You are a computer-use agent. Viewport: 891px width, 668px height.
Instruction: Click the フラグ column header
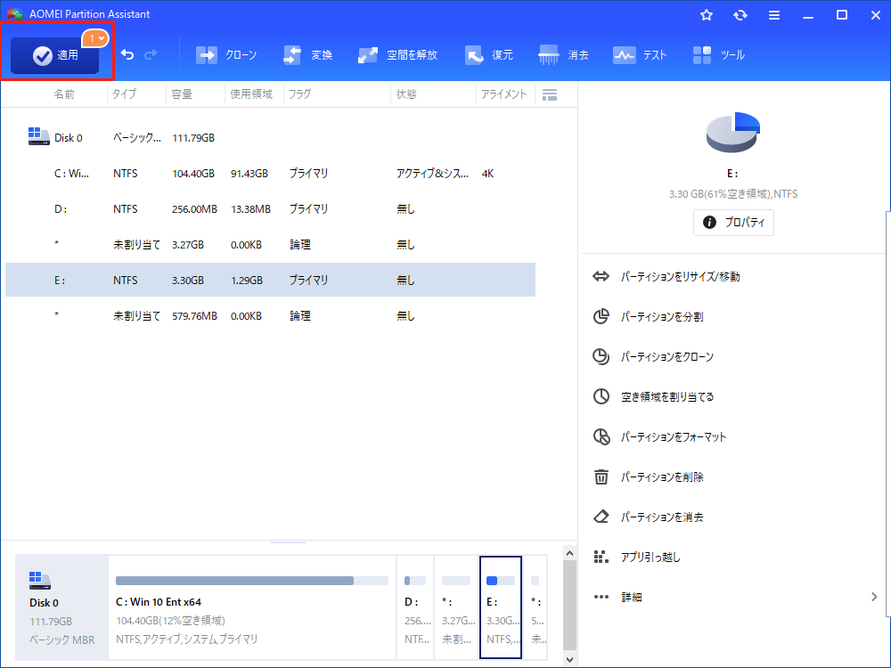pos(299,94)
